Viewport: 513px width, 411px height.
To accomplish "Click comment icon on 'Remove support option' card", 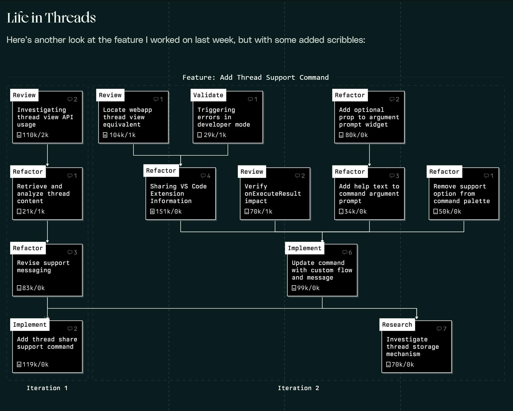I will pyautogui.click(x=487, y=176).
